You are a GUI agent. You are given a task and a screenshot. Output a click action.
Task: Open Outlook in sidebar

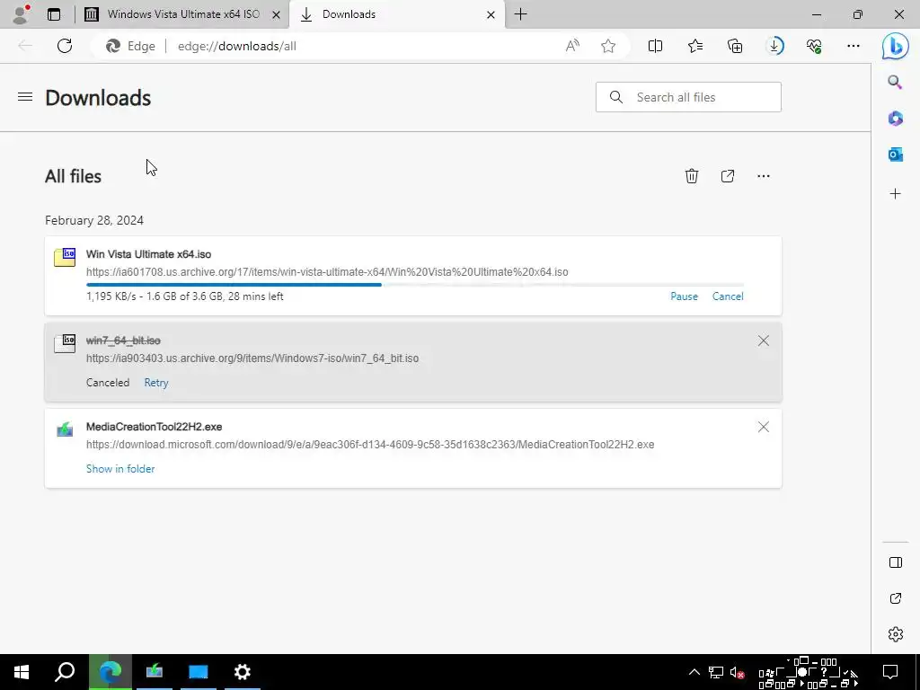896,155
